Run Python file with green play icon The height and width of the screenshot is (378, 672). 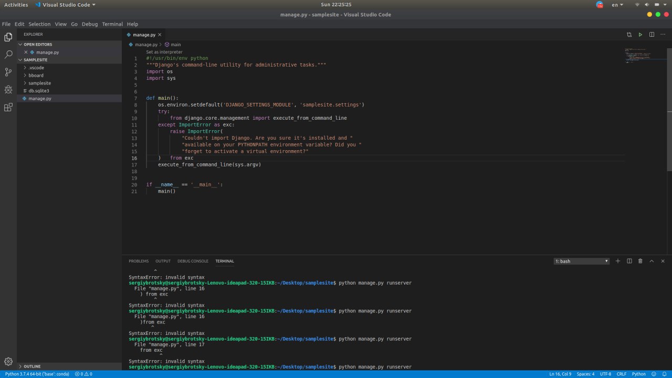pos(640,35)
